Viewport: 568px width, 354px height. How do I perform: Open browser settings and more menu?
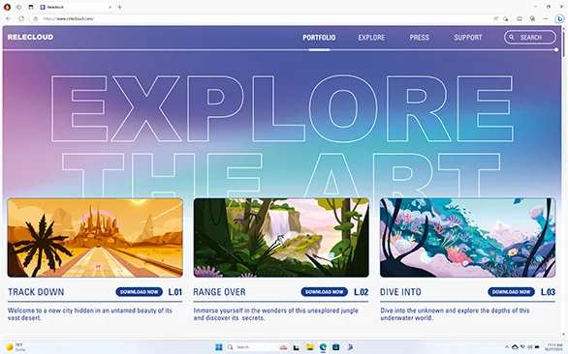point(546,18)
